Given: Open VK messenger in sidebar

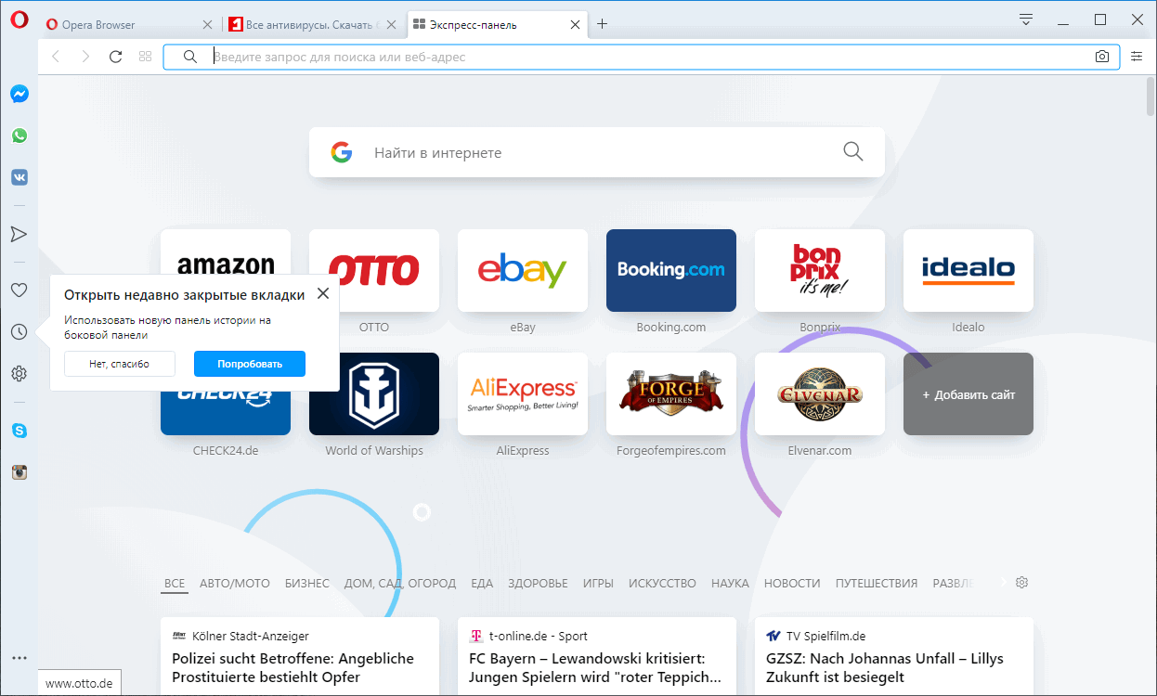Looking at the screenshot, I should [x=19, y=177].
